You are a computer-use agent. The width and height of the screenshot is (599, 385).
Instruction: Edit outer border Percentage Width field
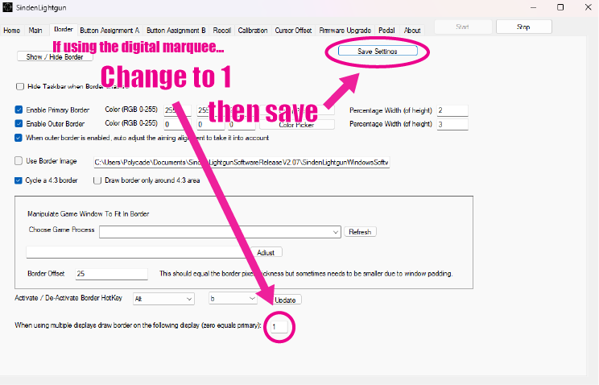(452, 124)
